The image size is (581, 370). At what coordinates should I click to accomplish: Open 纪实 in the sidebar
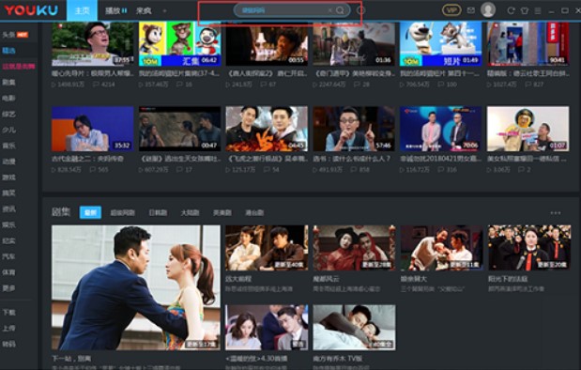(x=8, y=240)
